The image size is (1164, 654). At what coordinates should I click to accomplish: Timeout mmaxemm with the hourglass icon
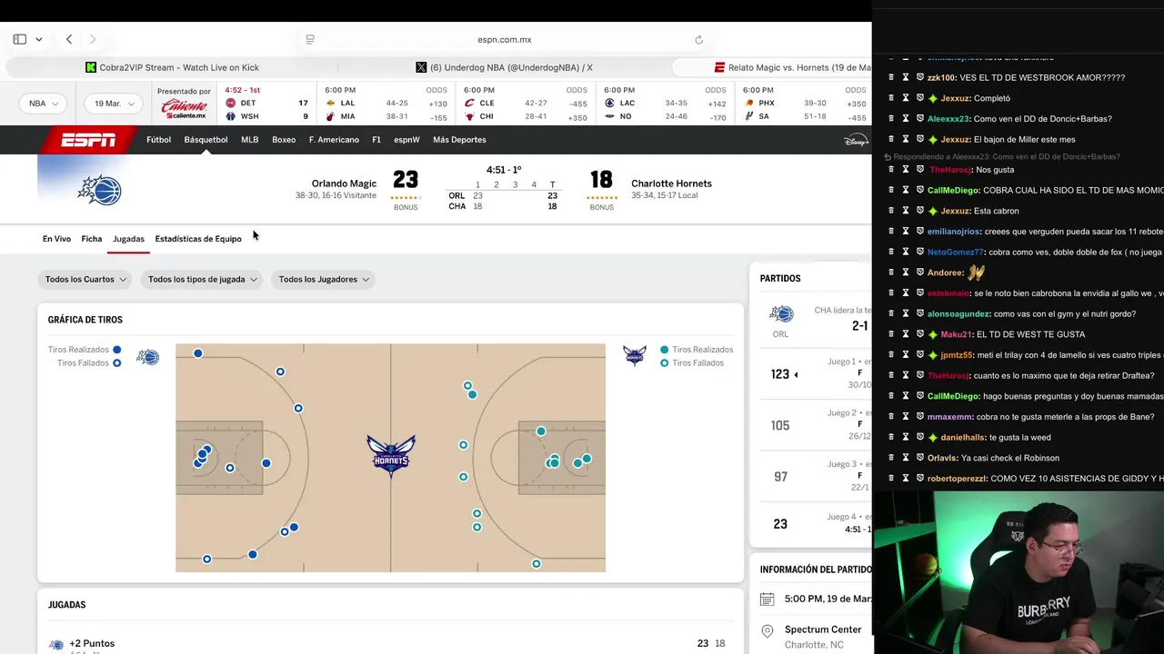coord(906,416)
